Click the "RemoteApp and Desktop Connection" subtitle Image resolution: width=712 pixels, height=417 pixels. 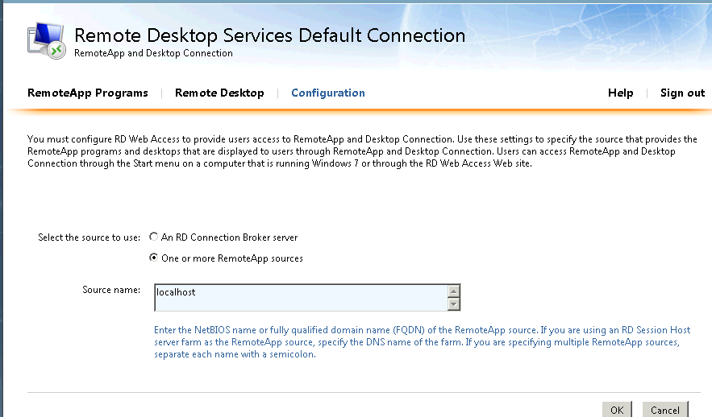[153, 54]
